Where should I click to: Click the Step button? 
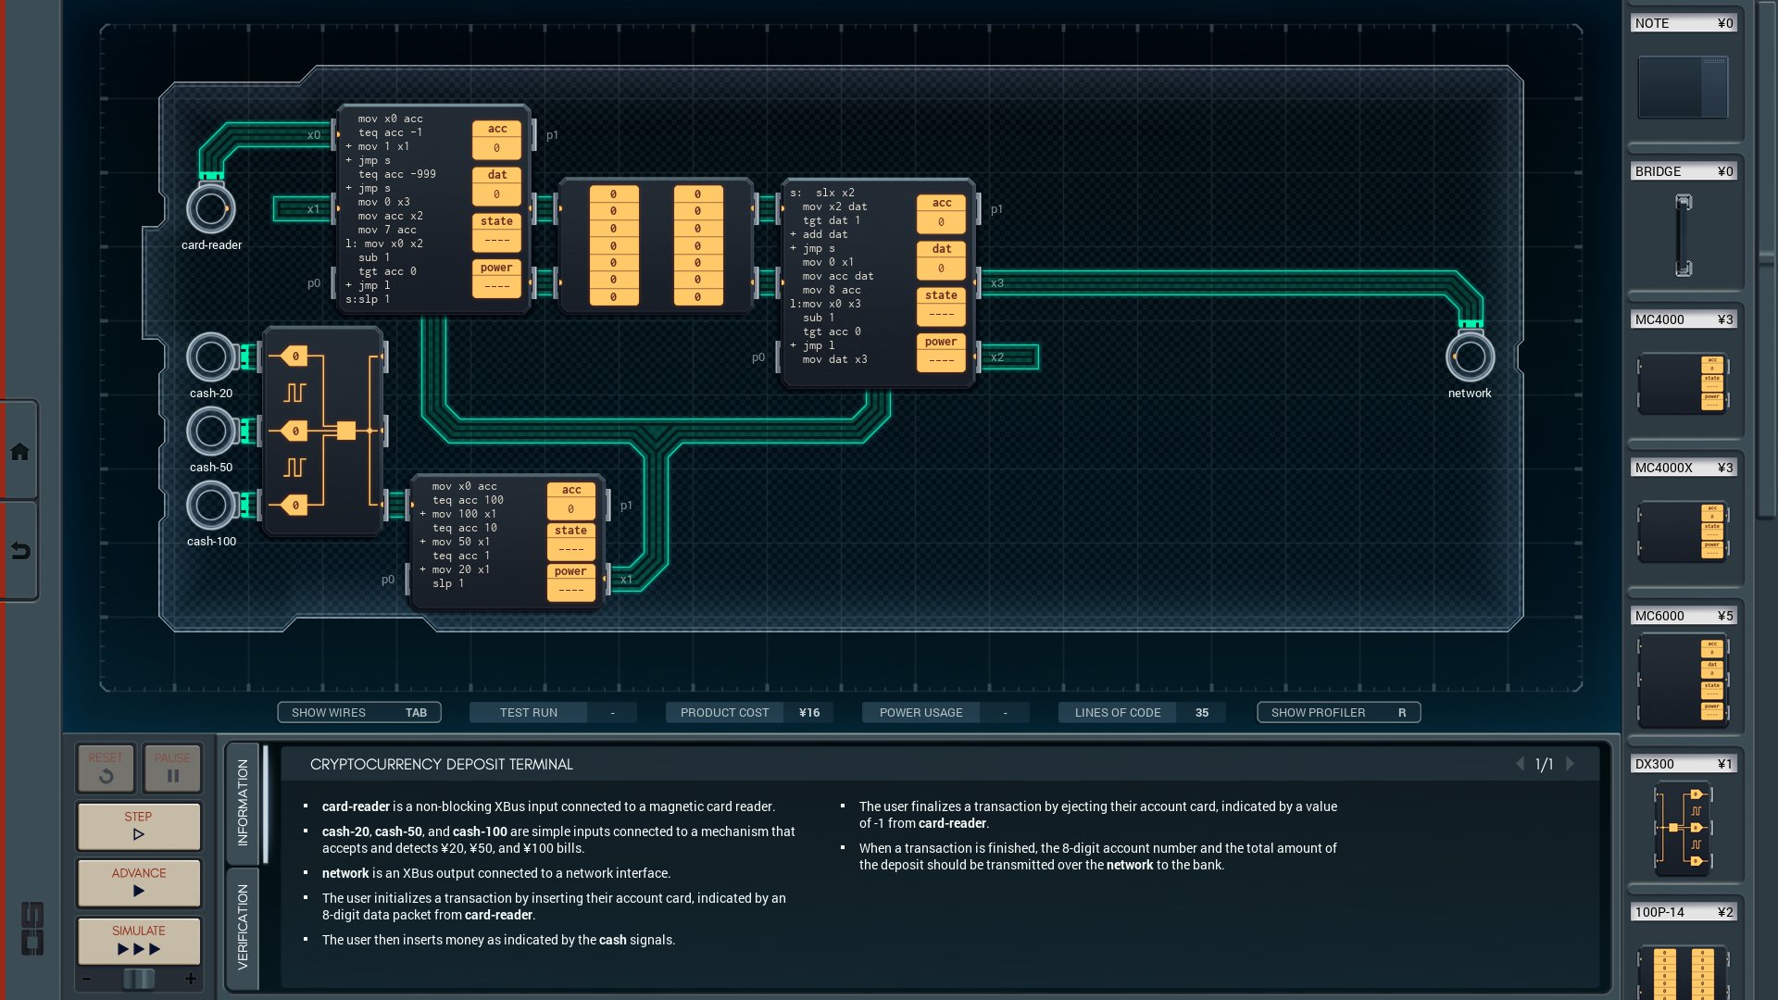[x=139, y=826]
